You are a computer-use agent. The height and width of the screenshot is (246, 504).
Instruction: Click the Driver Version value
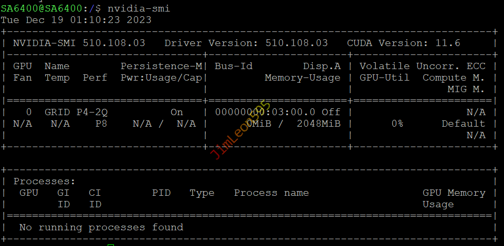(x=297, y=43)
